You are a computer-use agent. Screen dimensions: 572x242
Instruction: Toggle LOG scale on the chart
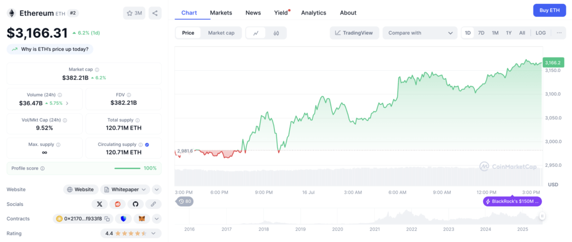click(x=541, y=33)
